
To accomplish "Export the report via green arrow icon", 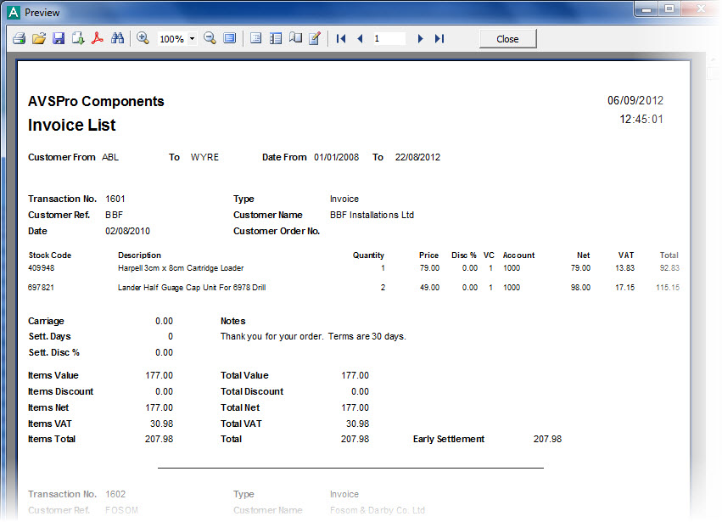I will coord(78,39).
